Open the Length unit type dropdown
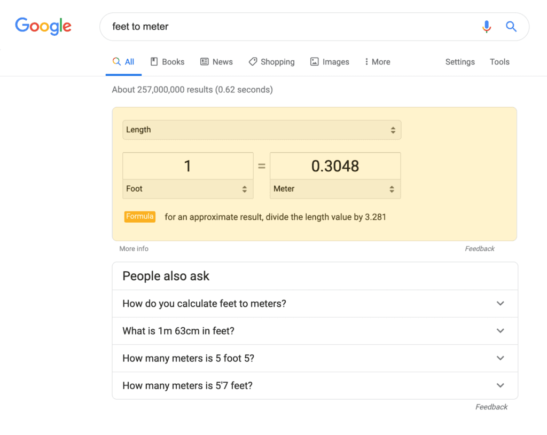The image size is (547, 435). pyautogui.click(x=262, y=130)
